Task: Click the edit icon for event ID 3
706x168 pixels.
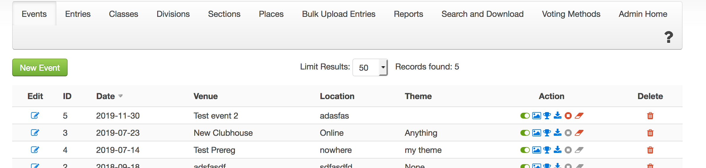Action: pyautogui.click(x=35, y=133)
